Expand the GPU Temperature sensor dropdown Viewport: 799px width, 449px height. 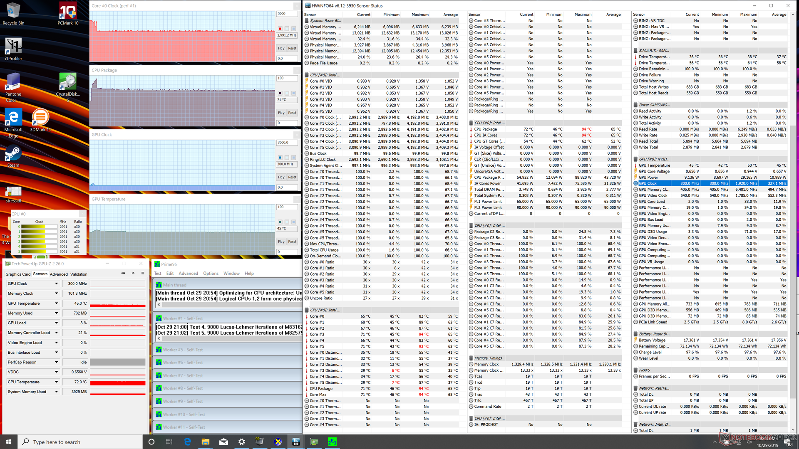(56, 303)
